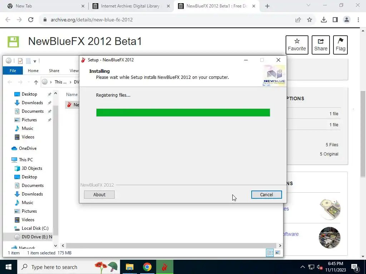The image size is (366, 274).
Task: Open OneDrive in navigation pane
Action: click(28, 148)
